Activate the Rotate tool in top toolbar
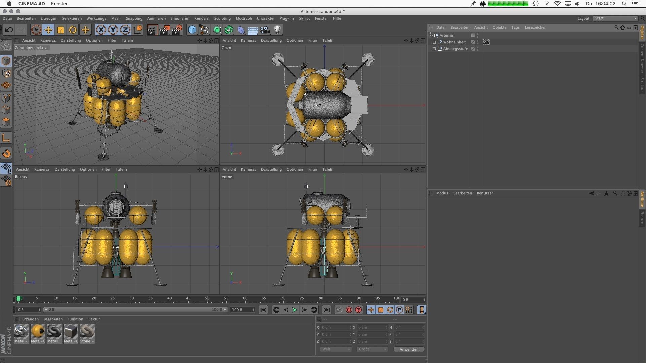Image resolution: width=646 pixels, height=363 pixels. [73, 30]
